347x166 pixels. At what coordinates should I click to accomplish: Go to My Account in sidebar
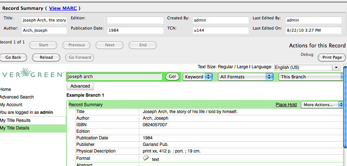[11, 105]
